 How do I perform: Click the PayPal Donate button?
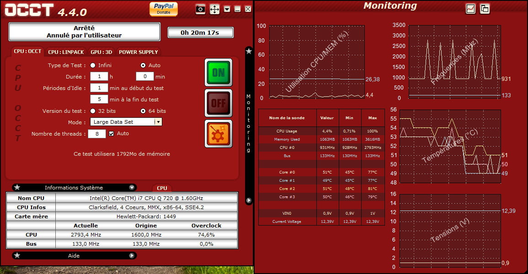click(x=163, y=9)
